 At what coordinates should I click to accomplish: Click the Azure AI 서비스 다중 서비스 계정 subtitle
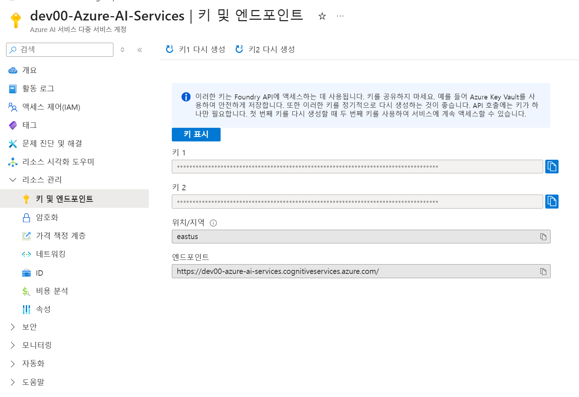78,29
